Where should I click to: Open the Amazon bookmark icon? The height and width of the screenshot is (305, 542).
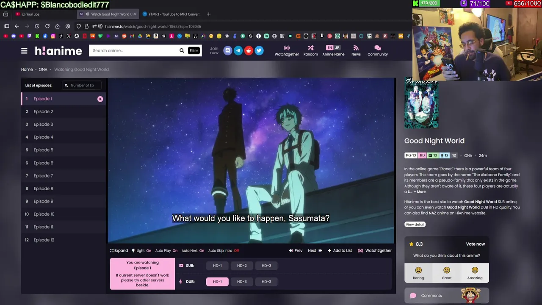pos(156,36)
